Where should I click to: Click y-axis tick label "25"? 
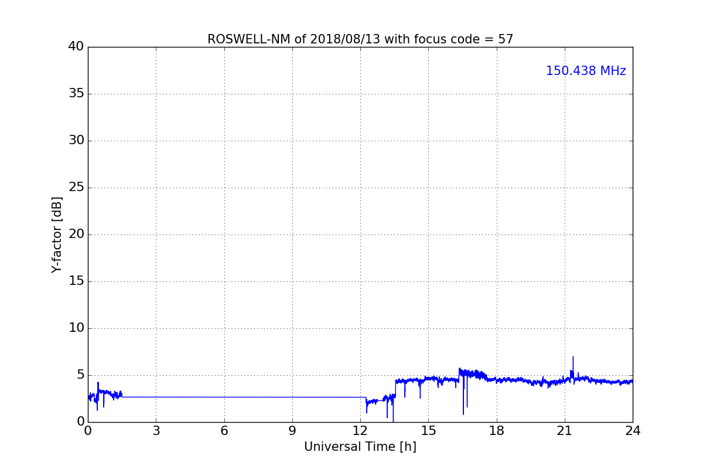click(76, 188)
